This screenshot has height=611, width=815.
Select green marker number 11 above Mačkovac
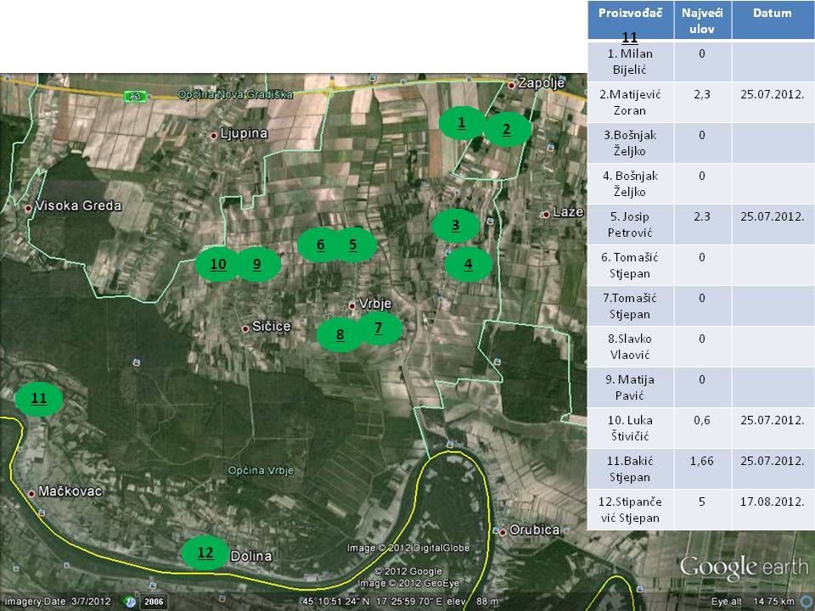[39, 398]
